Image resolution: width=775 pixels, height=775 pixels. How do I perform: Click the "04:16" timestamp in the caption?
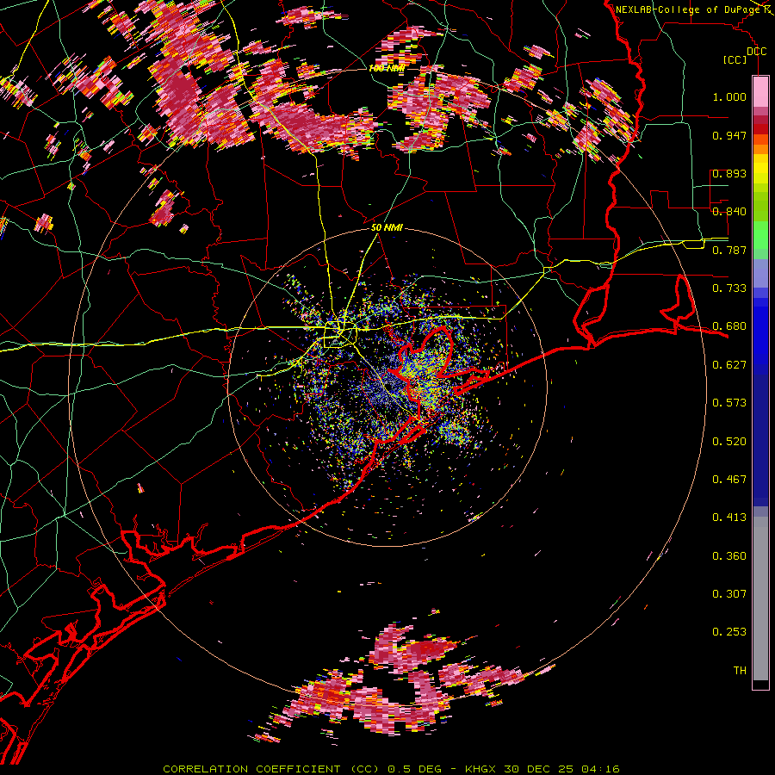click(600, 769)
